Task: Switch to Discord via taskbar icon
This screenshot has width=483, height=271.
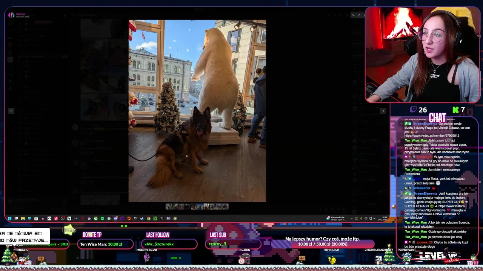Action: point(116,218)
